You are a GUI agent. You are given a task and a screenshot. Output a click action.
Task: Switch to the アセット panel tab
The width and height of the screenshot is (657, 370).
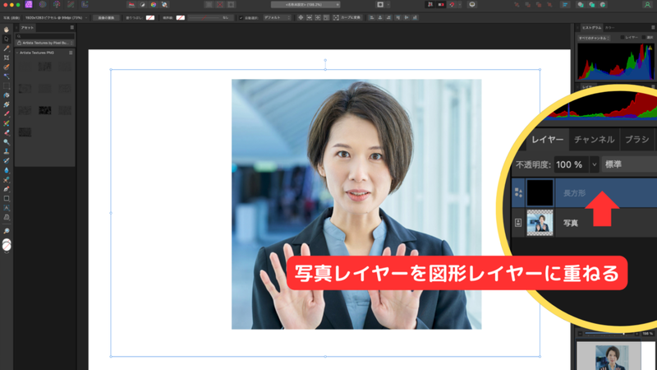(x=28, y=28)
